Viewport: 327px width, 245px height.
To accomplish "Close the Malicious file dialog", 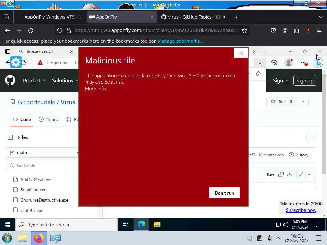I will [x=241, y=53].
